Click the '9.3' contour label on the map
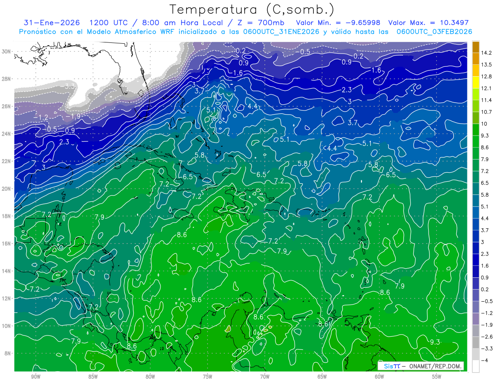The width and height of the screenshot is (495, 382). click(x=435, y=342)
